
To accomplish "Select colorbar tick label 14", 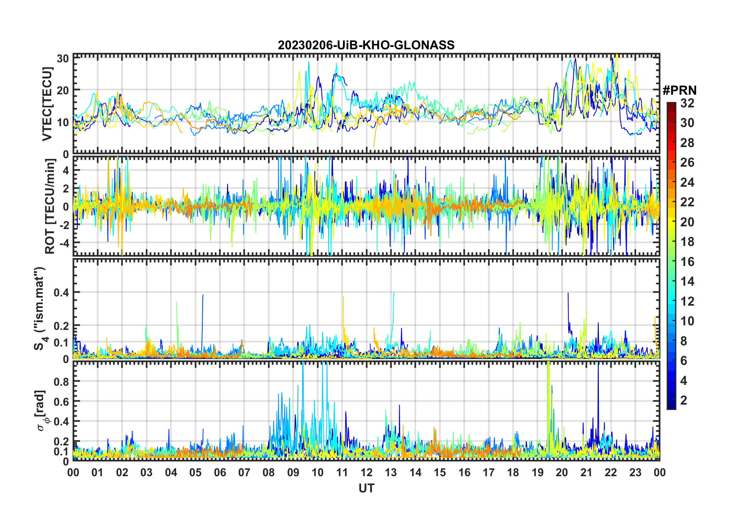I will [x=687, y=281].
